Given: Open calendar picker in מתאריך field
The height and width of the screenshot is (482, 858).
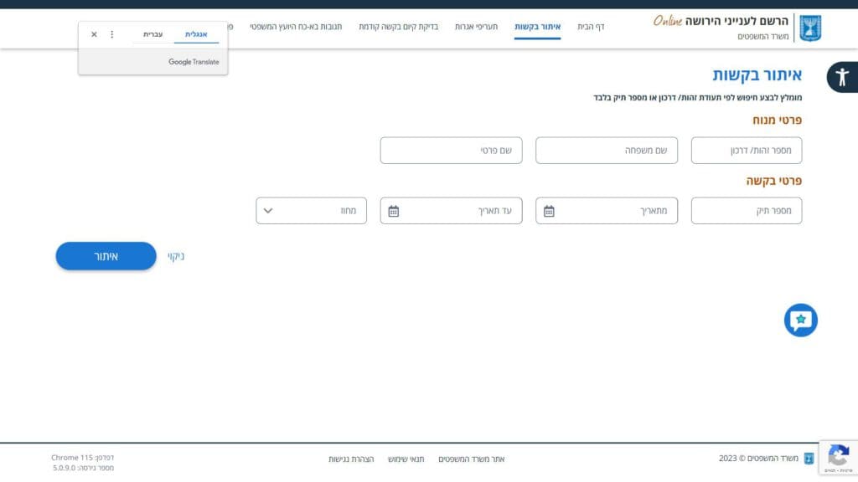Looking at the screenshot, I should (x=549, y=211).
